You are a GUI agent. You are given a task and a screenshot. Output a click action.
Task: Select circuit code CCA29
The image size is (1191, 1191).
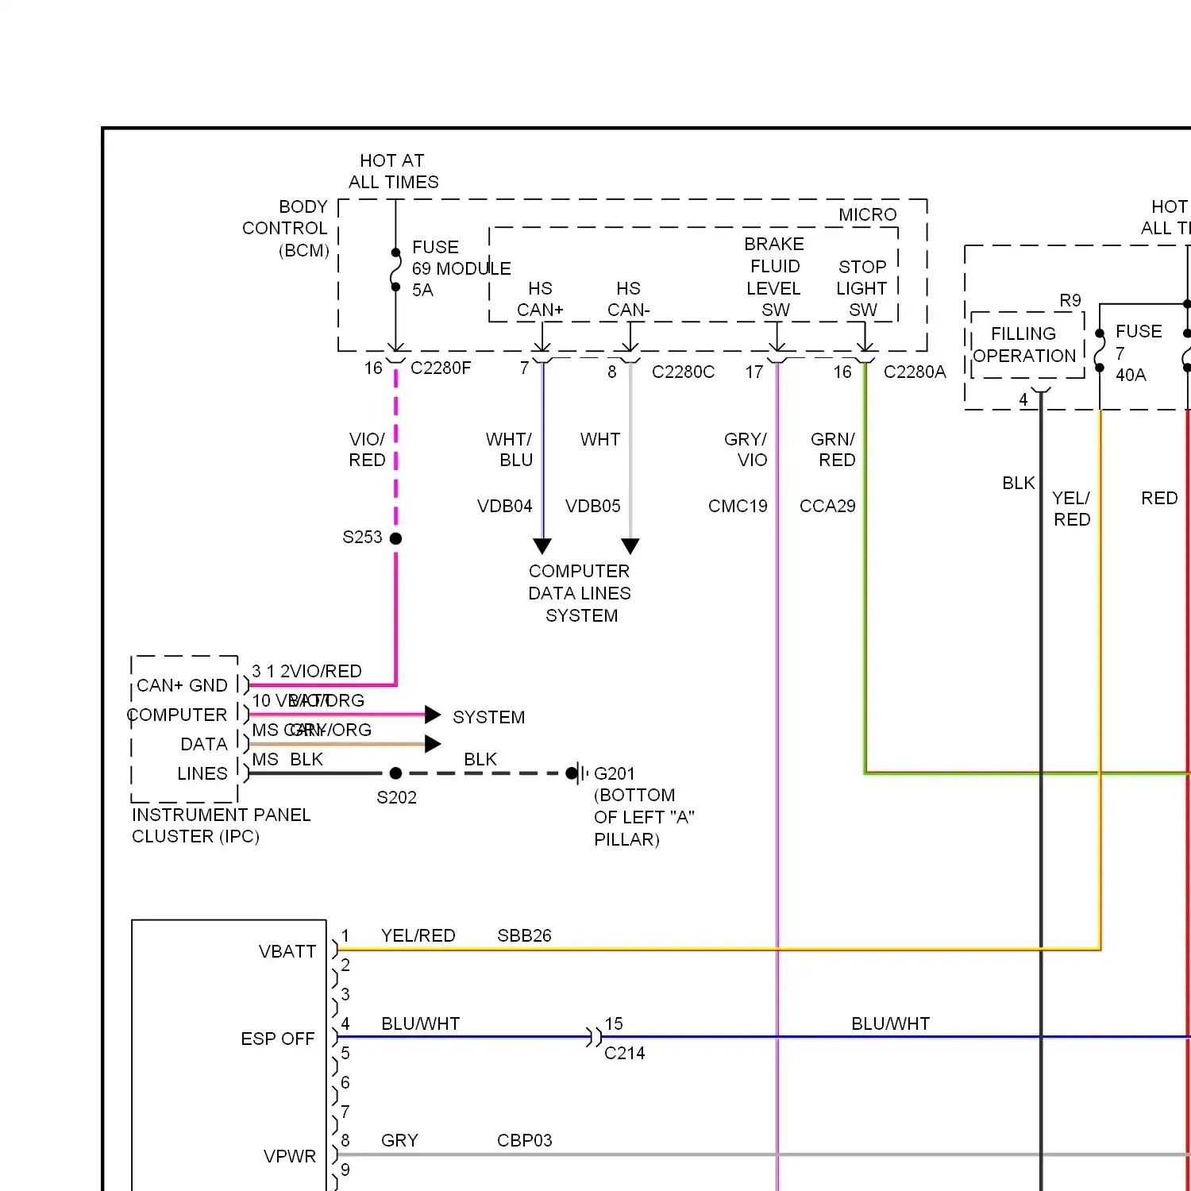827,507
